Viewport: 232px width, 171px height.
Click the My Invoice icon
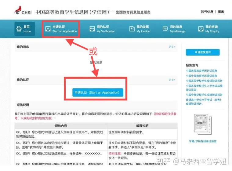click(x=132, y=29)
